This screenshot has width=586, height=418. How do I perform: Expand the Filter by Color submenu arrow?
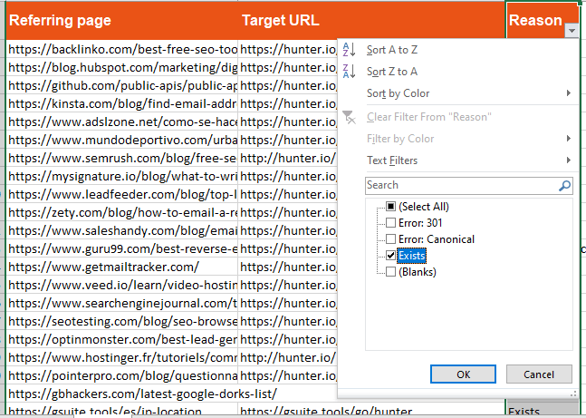point(569,139)
